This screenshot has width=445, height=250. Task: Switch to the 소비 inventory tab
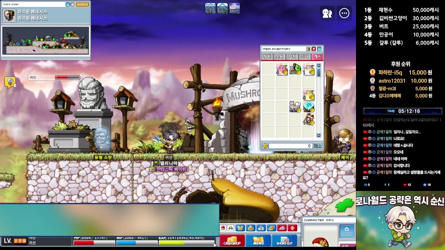point(280,57)
